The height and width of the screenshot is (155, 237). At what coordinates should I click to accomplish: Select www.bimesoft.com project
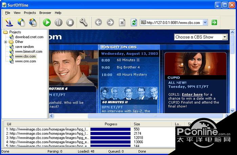coord(29,51)
